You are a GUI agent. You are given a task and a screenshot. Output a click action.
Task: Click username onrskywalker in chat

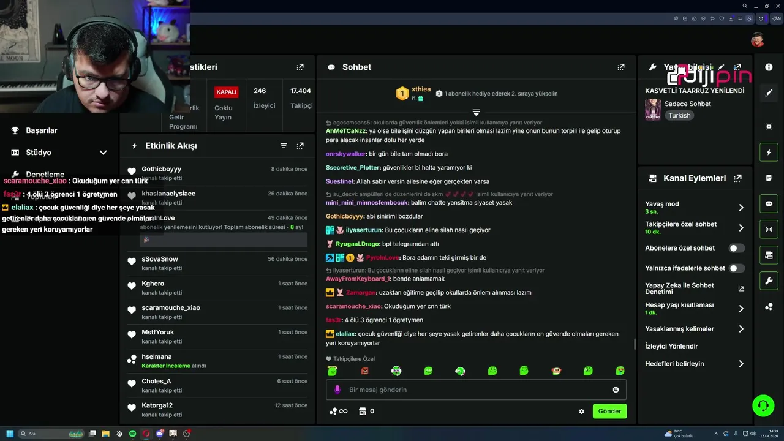(346, 154)
